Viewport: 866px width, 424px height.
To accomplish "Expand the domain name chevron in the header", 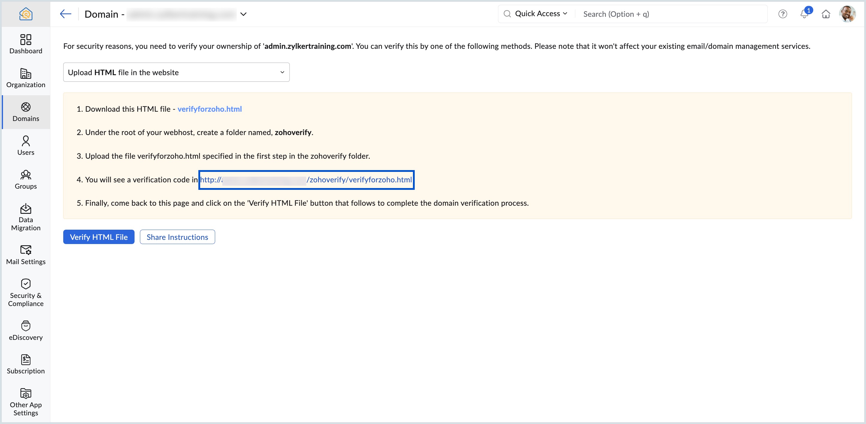I will [243, 14].
